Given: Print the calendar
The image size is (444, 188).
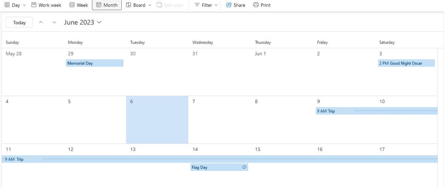Looking at the screenshot, I should coord(262,5).
